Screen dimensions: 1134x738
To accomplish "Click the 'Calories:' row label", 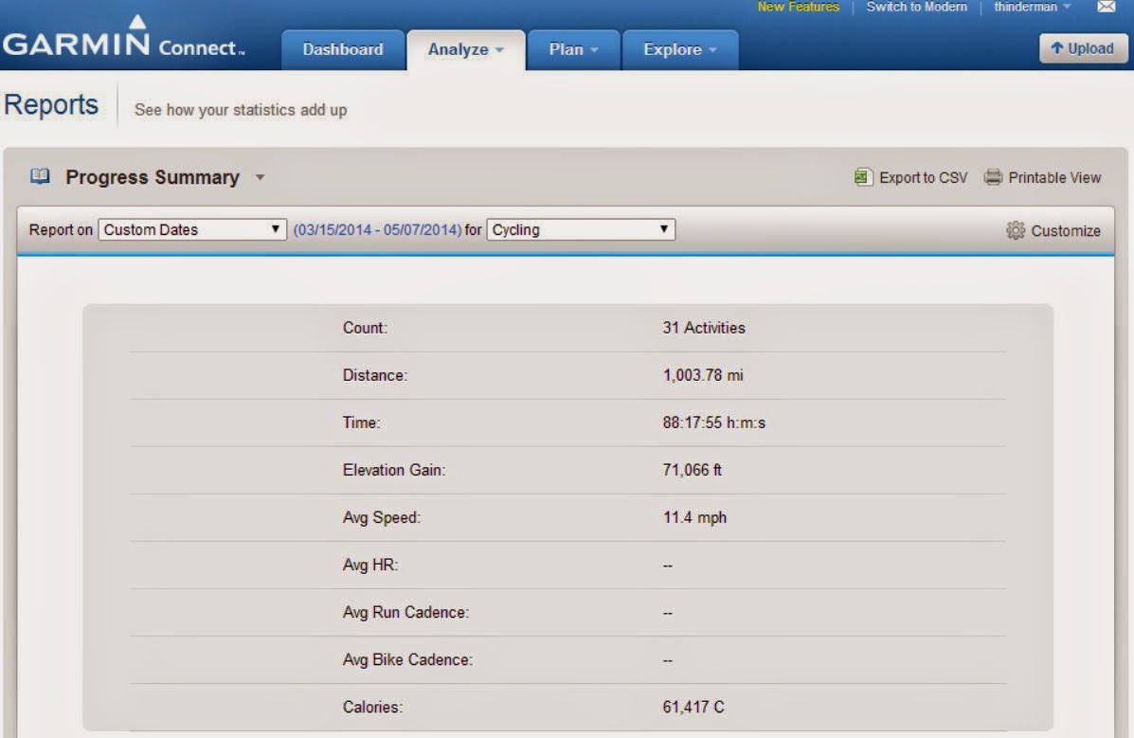I will click(373, 707).
